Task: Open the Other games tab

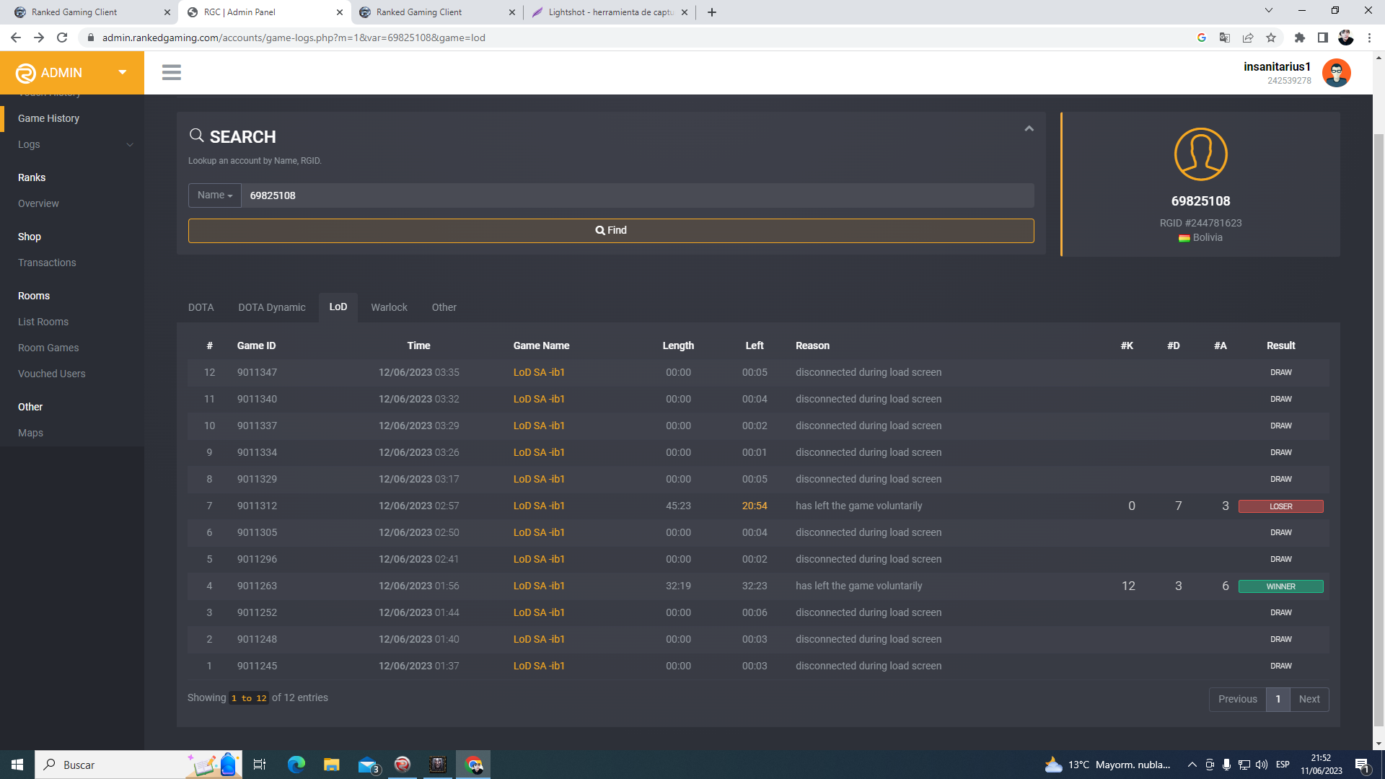Action: 444,307
